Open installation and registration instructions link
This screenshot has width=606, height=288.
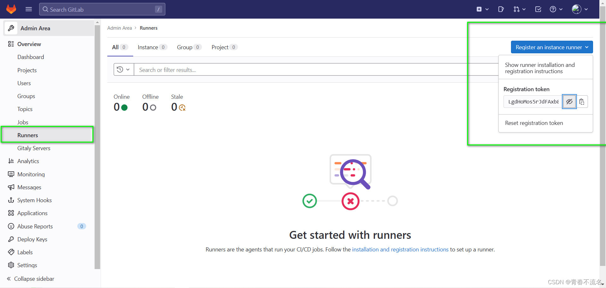pyautogui.click(x=400, y=249)
